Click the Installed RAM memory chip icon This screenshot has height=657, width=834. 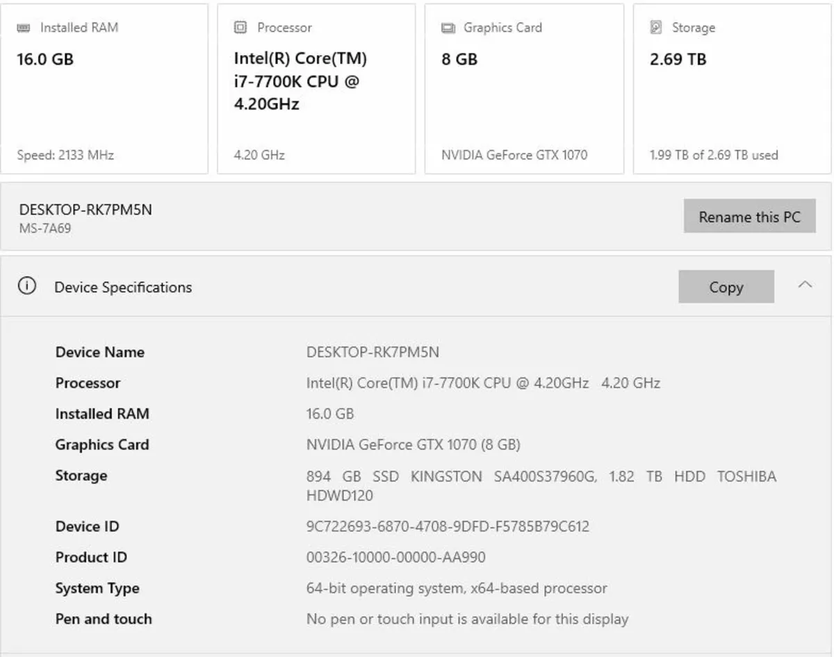[x=24, y=28]
